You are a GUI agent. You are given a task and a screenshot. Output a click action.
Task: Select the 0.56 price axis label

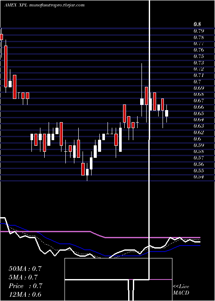199,164
